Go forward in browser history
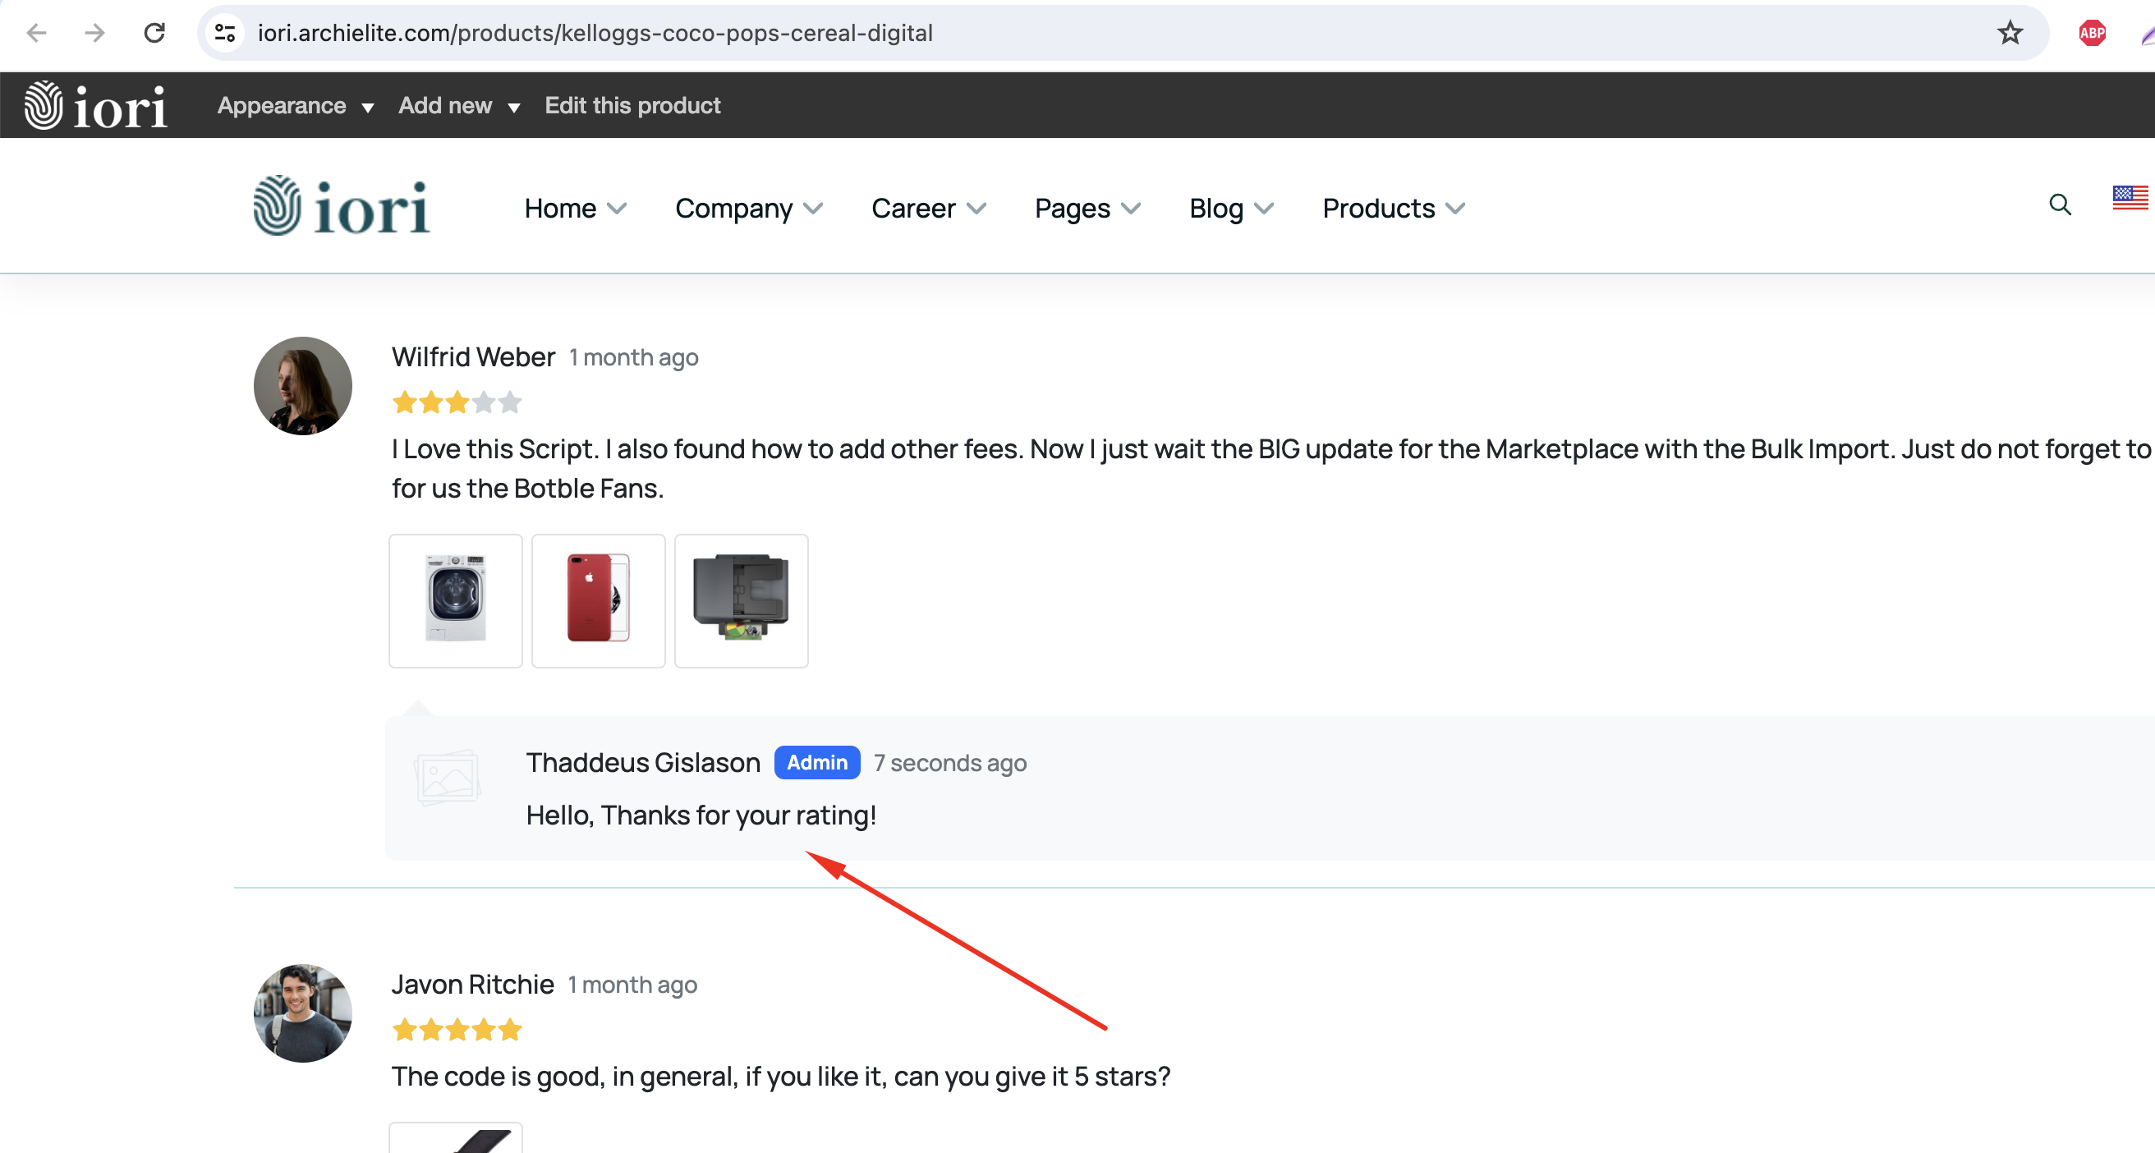Screen dimensions: 2155x1153 pyautogui.click(x=95, y=33)
